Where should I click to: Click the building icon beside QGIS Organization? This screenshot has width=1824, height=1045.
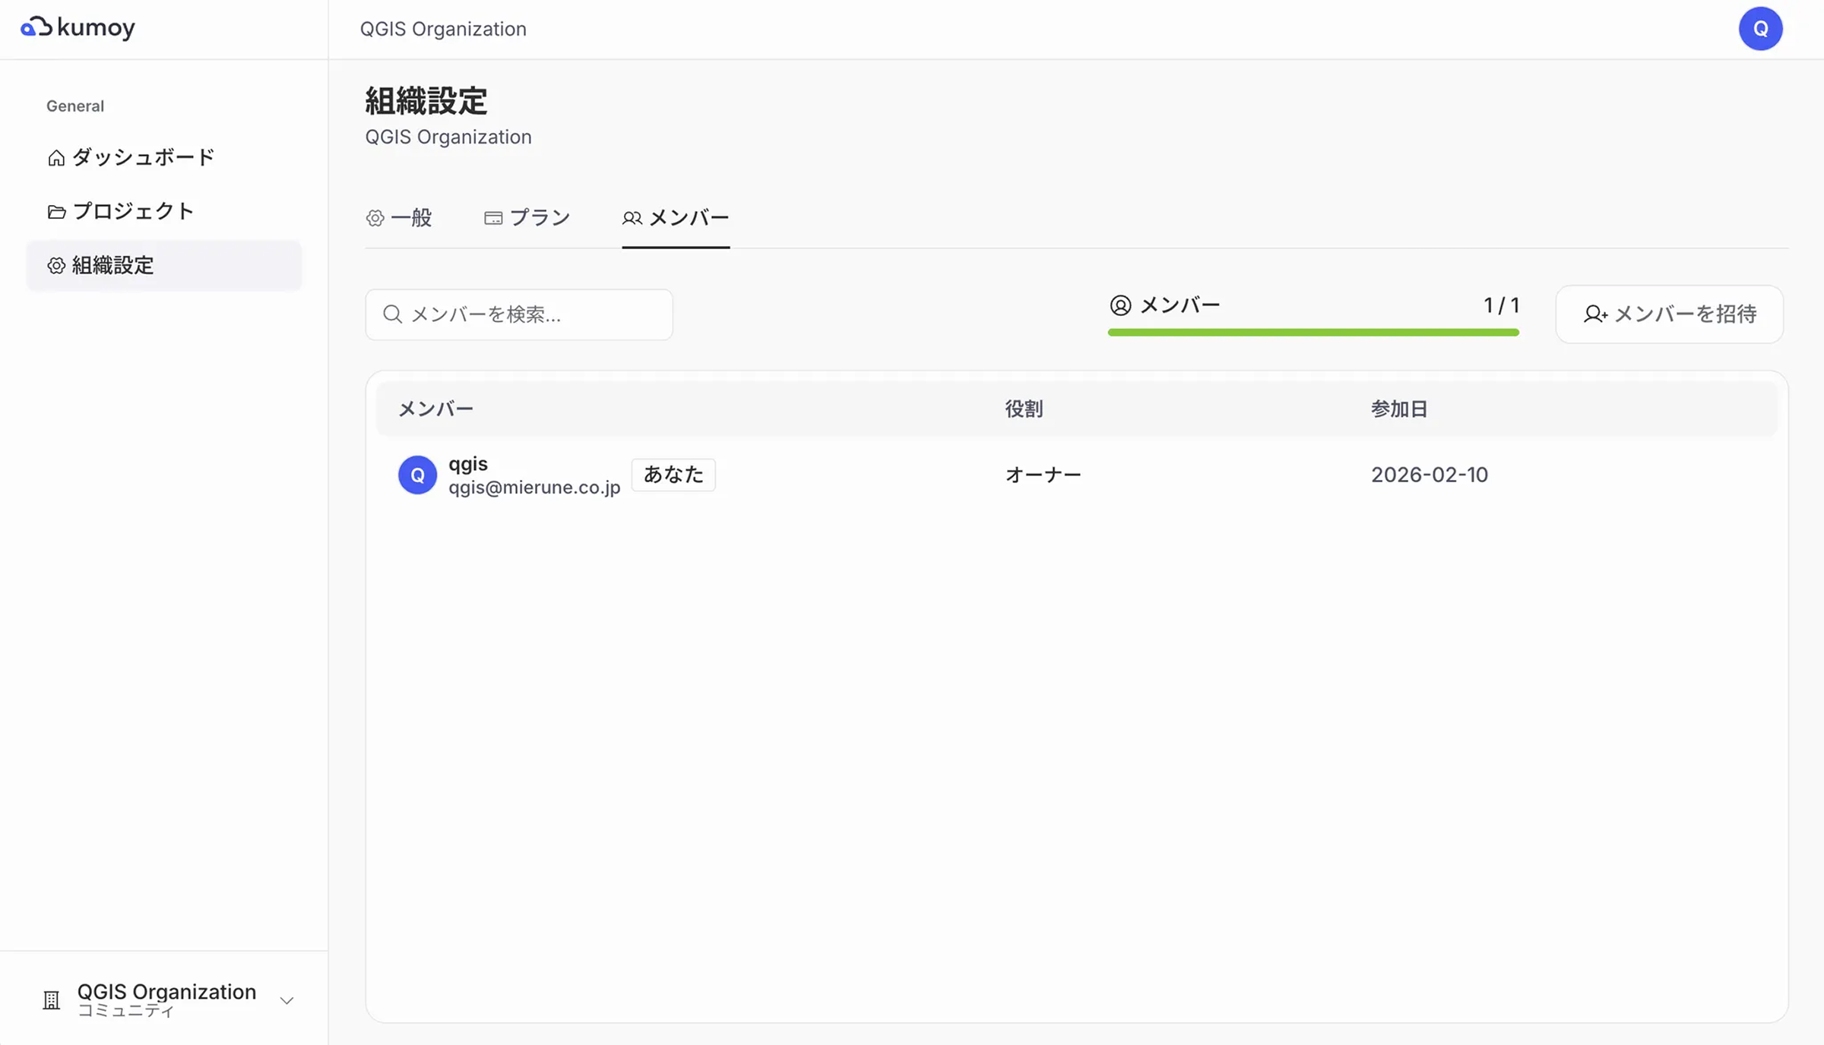click(52, 1000)
